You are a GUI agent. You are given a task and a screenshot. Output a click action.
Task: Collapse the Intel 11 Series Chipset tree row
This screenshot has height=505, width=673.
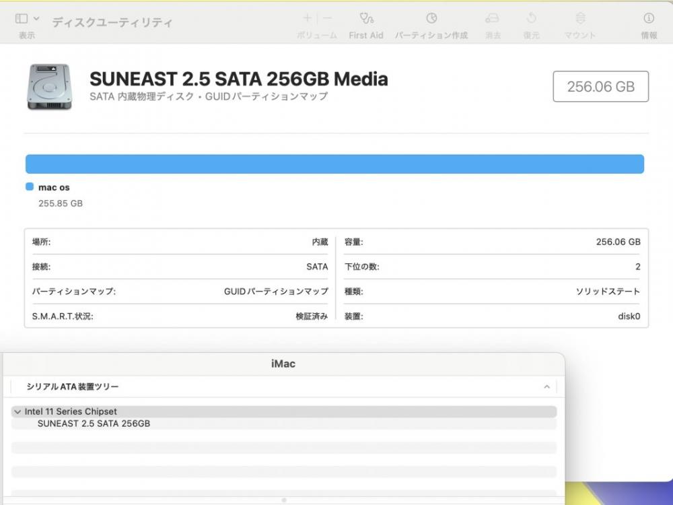[17, 412]
